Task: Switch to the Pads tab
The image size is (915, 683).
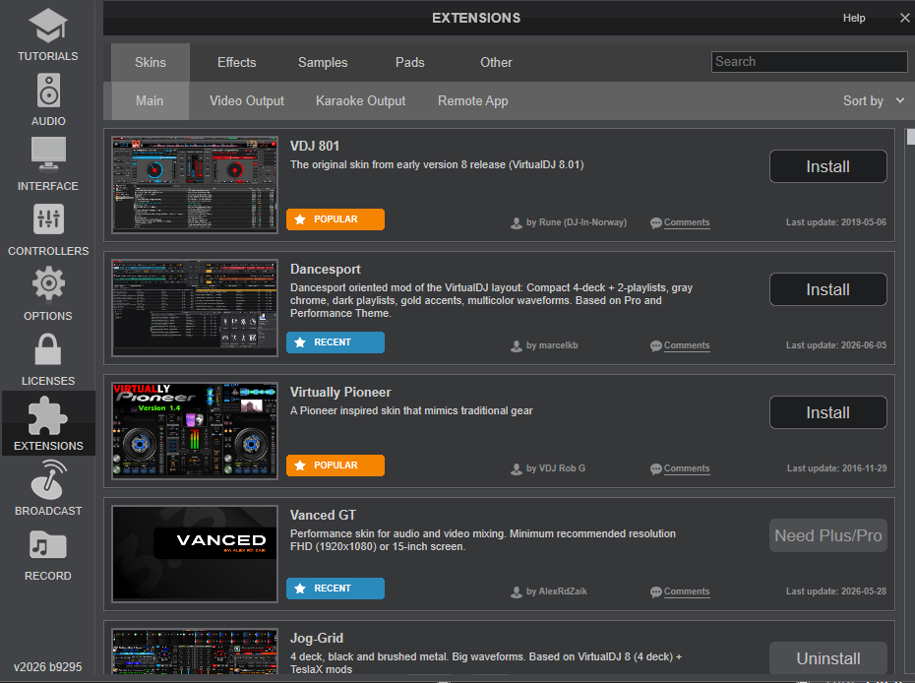Action: coord(409,62)
